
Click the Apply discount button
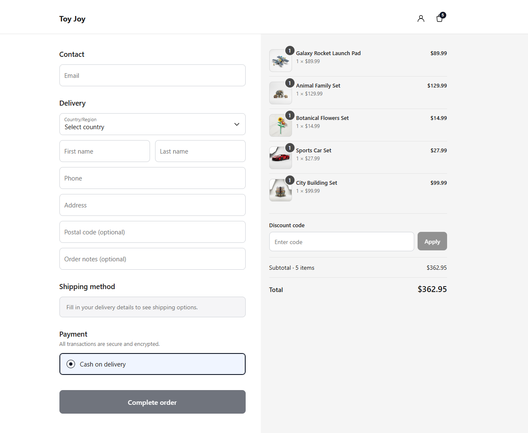coord(432,241)
